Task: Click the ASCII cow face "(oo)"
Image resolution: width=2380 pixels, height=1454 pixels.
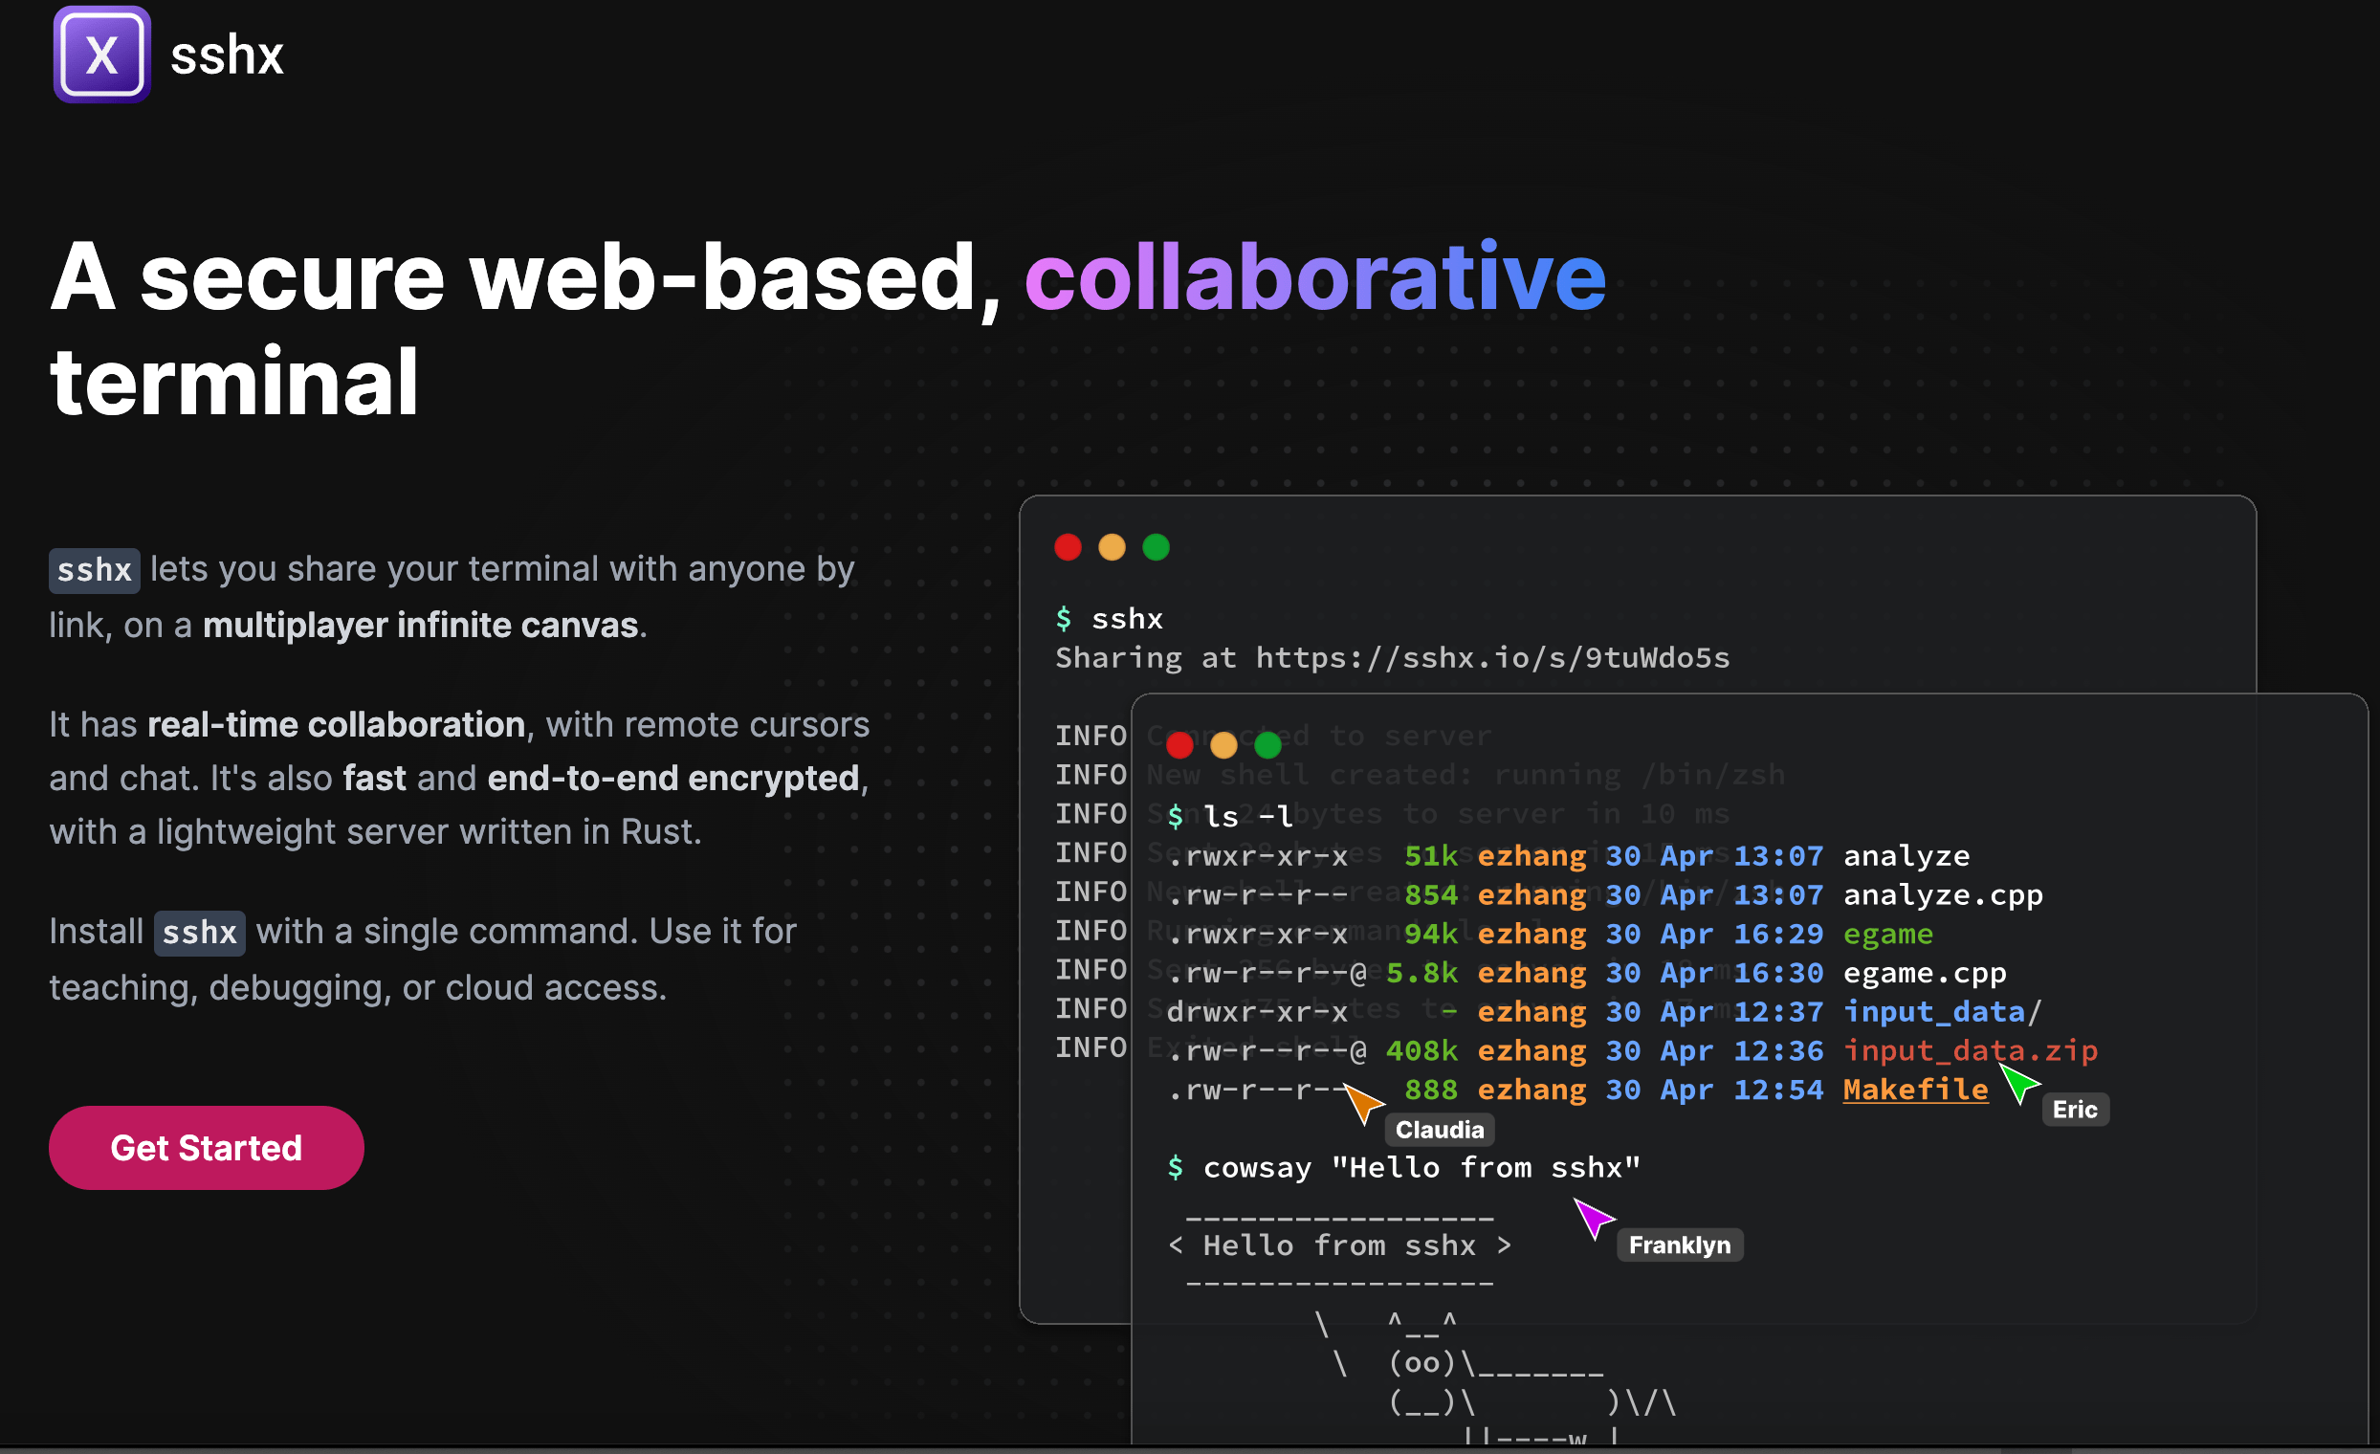Action: tap(1421, 1363)
